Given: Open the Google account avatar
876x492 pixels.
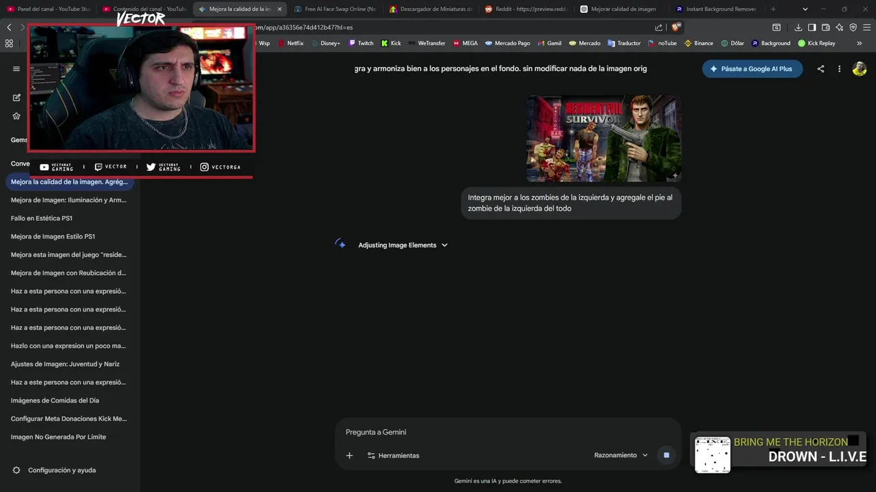Looking at the screenshot, I should [860, 69].
